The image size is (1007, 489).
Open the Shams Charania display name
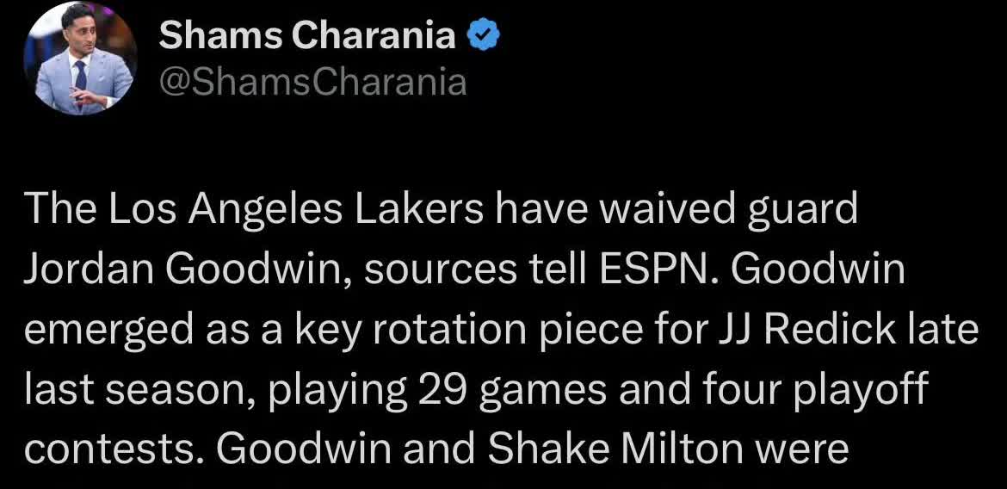[308, 35]
